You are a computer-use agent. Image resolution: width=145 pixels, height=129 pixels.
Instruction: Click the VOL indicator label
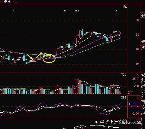124,75
